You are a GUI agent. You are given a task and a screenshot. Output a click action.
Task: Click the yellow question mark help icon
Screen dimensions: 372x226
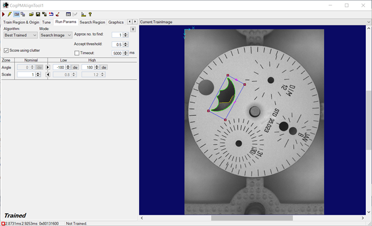click(90, 14)
